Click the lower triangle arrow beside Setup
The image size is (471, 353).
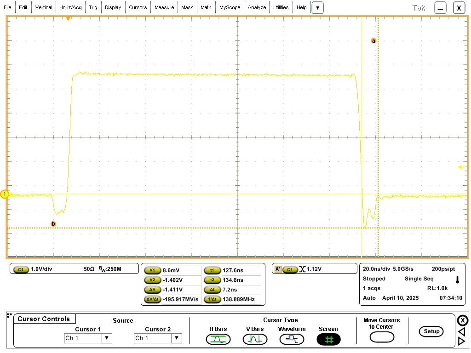coord(462,342)
